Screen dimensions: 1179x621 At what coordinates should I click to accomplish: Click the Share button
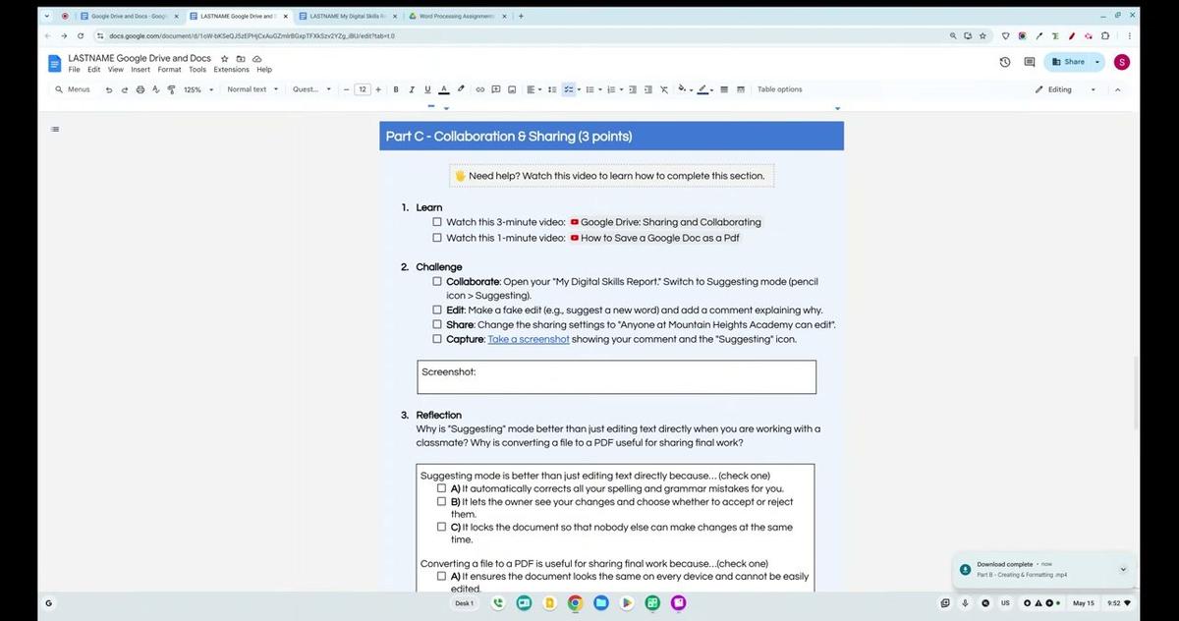click(1068, 62)
